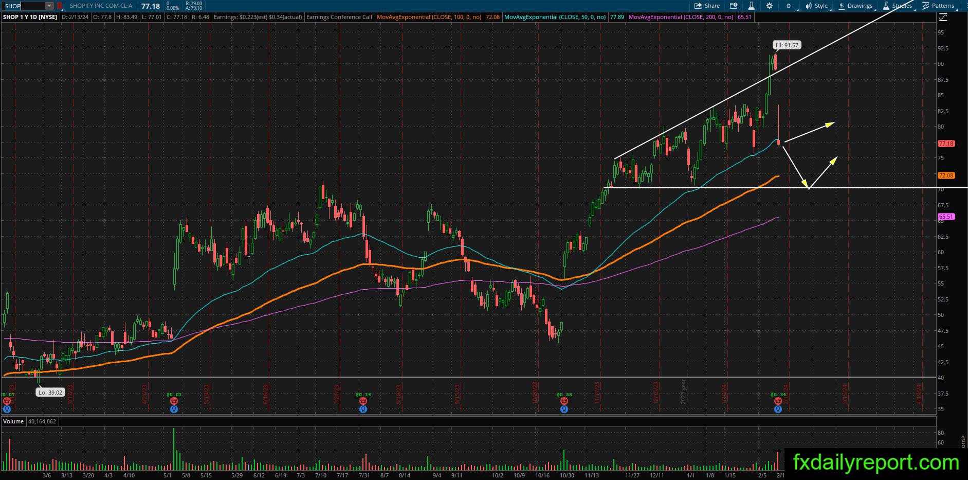This screenshot has height=480, width=968.
Task: Click the magenta 65.51 EMA tag on axis
Action: coord(946,217)
